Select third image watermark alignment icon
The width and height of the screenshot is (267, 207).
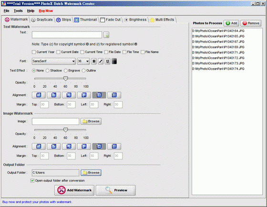tap(69, 146)
